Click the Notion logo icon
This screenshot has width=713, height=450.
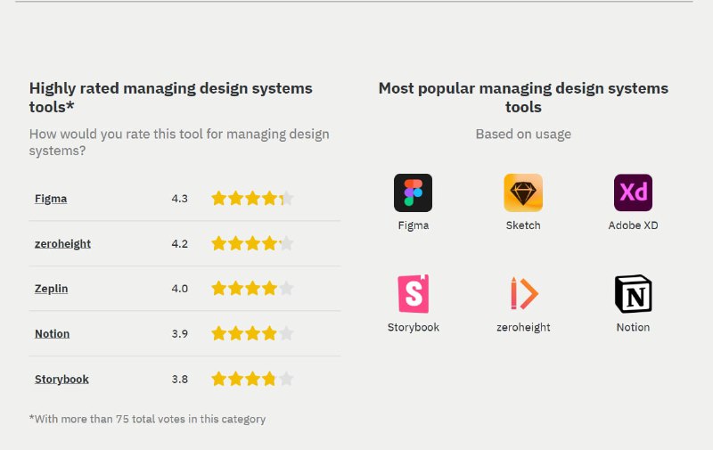633,294
